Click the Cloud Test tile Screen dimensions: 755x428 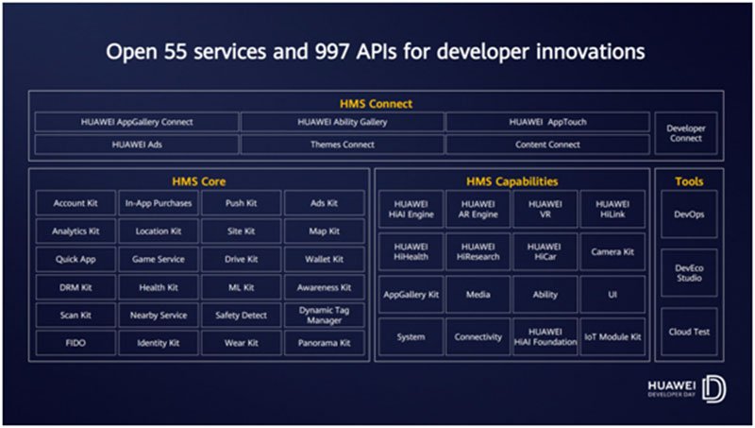[689, 332]
